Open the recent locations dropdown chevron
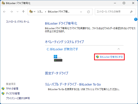This screenshot has width=138, height=104. pyautogui.click(x=18, y=12)
